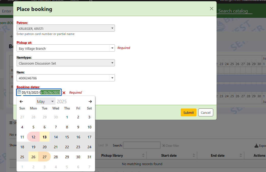Pick May 26 as end date
266x172 pixels.
tap(33, 157)
